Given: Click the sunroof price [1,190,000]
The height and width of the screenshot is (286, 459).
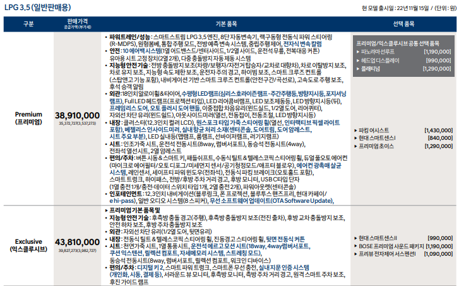Looking at the screenshot, I should (x=438, y=52).
